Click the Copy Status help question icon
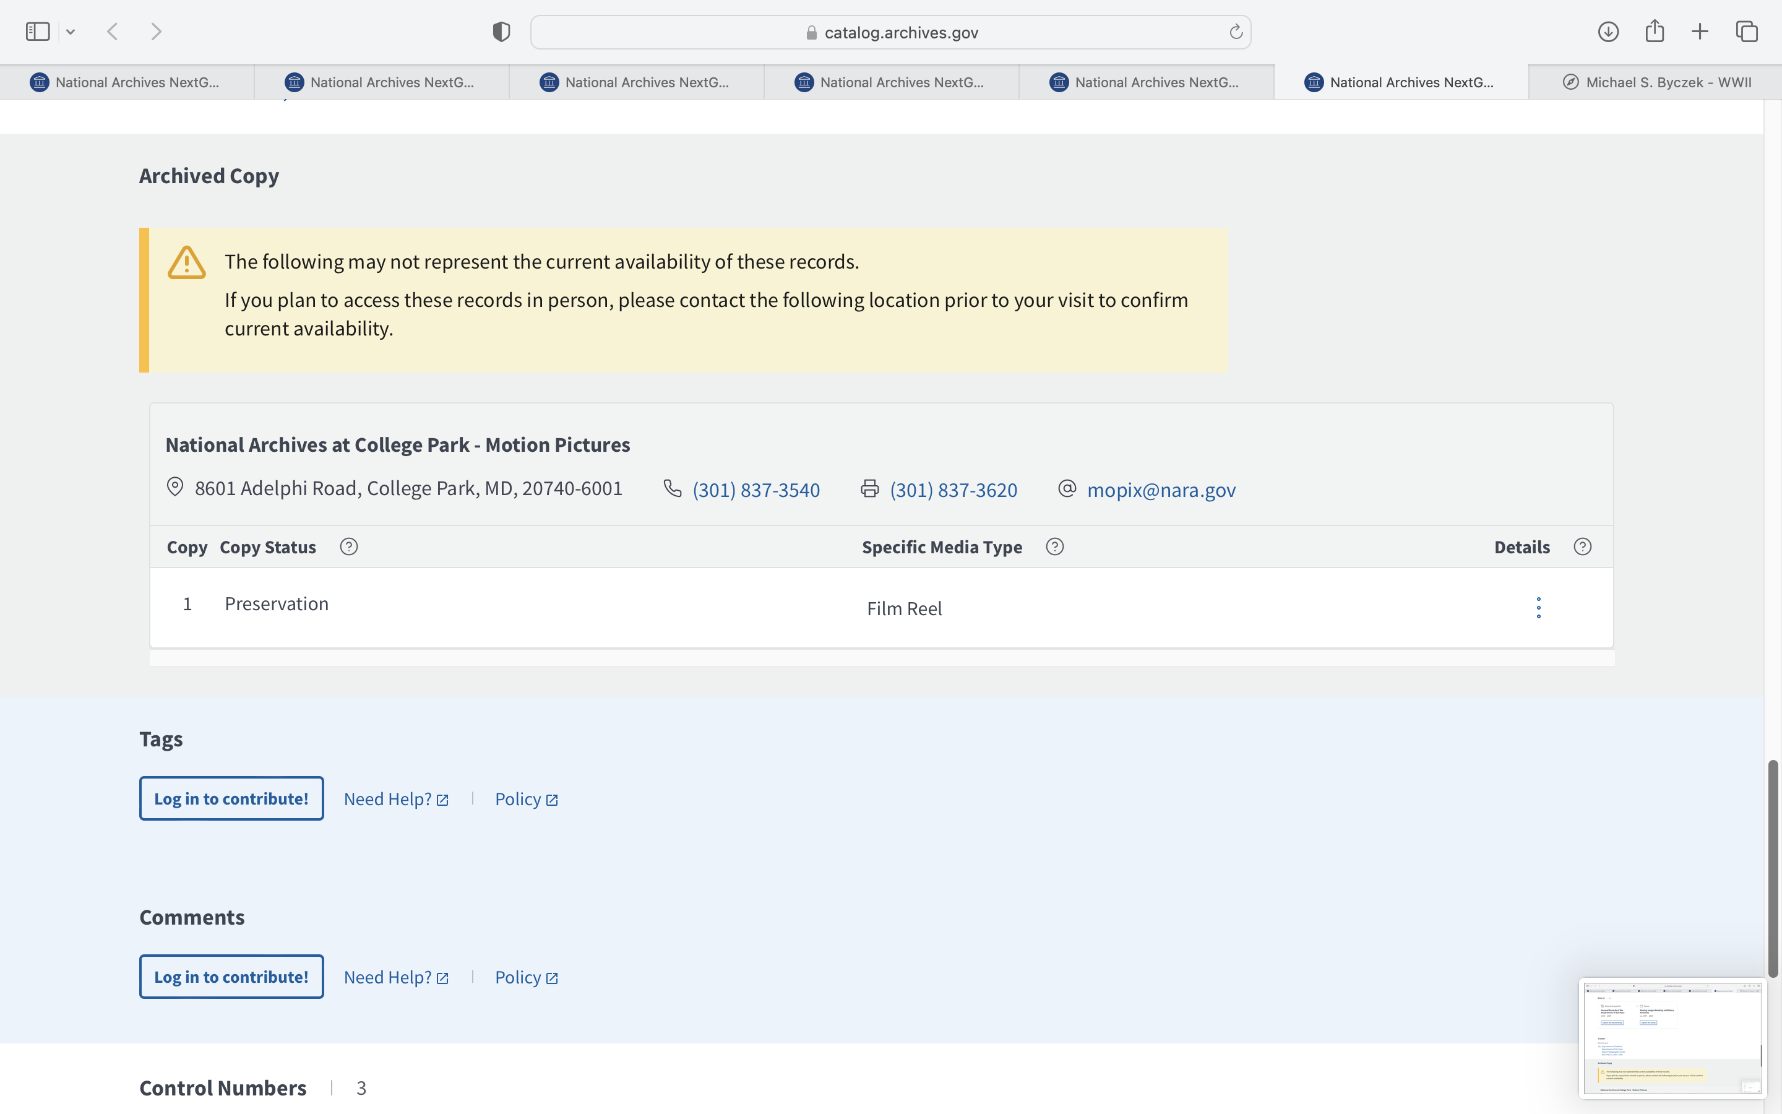Image resolution: width=1782 pixels, height=1114 pixels. [x=349, y=546]
